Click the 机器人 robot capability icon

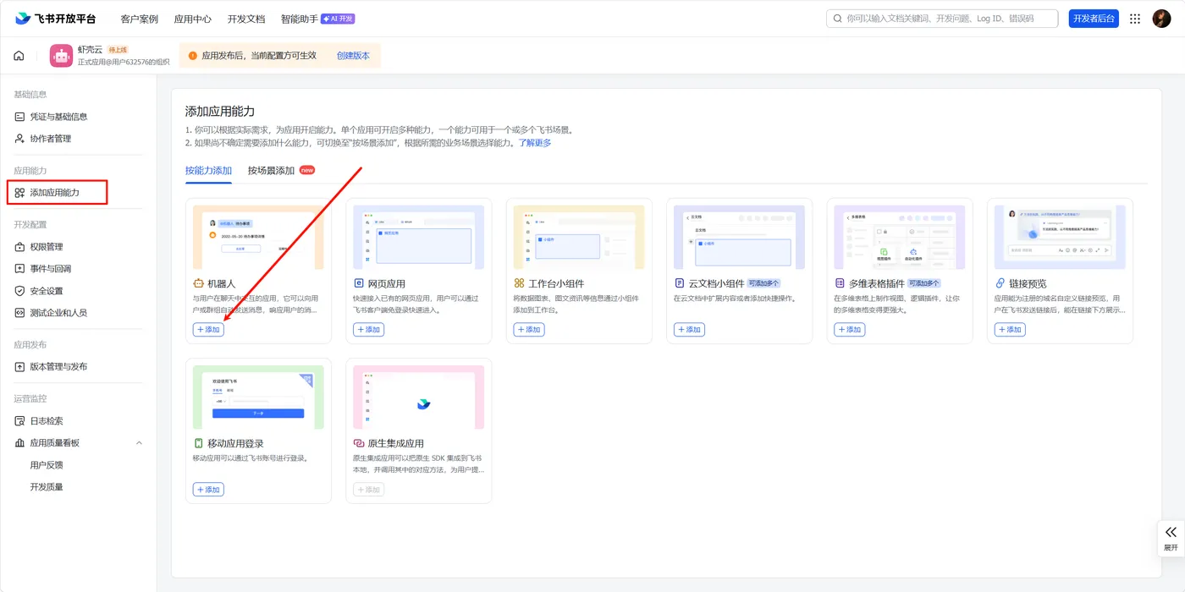(x=198, y=283)
